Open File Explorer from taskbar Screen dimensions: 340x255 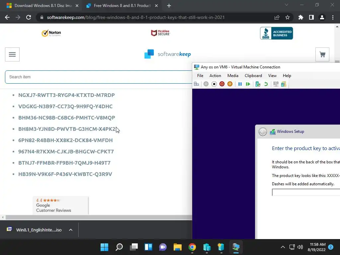pyautogui.click(x=178, y=247)
